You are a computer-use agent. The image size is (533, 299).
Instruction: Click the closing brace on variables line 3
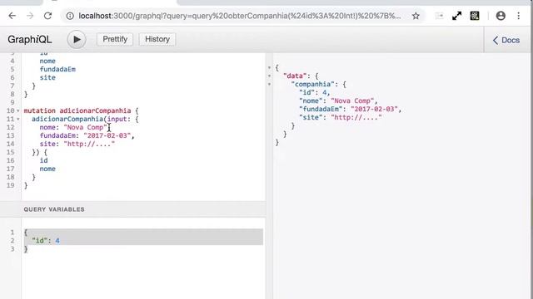tap(26, 249)
